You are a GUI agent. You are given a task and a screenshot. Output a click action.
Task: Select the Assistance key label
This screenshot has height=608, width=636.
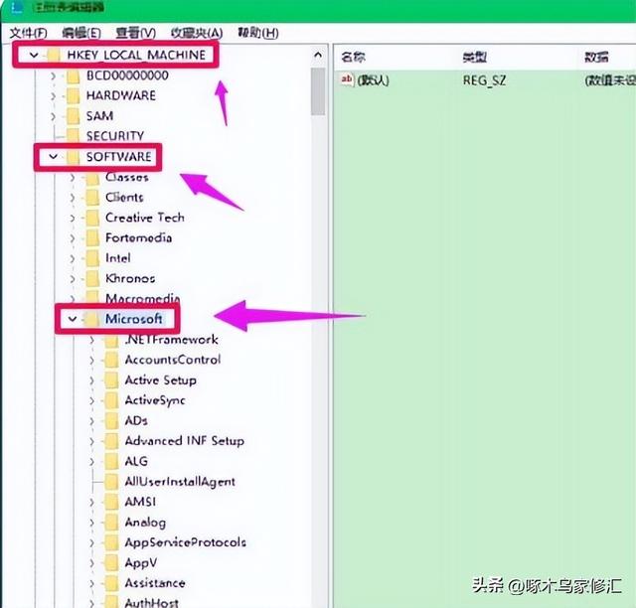click(x=155, y=583)
